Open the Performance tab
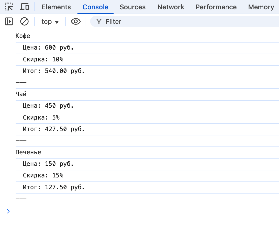Viewport: 279px width, 225px height. [x=216, y=7]
